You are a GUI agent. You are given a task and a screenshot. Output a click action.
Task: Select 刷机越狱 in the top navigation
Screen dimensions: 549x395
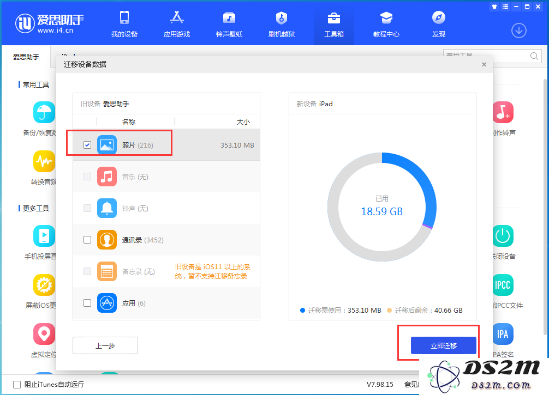coord(282,24)
